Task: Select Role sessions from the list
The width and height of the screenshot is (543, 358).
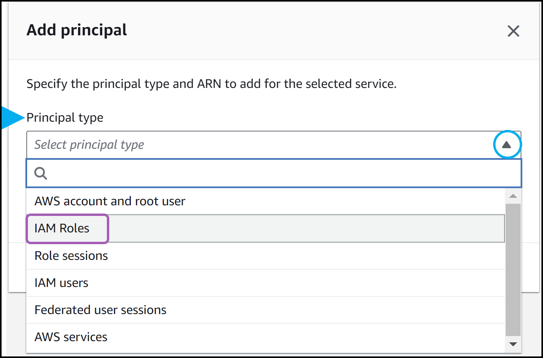Action: [71, 256]
